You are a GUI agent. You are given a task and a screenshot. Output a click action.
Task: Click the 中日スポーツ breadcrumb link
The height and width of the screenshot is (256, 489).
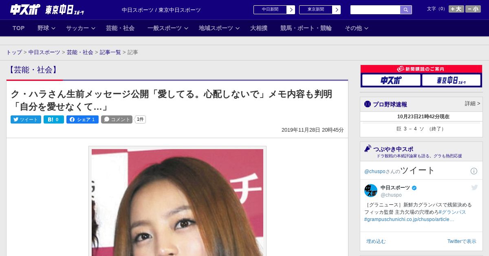coord(44,52)
